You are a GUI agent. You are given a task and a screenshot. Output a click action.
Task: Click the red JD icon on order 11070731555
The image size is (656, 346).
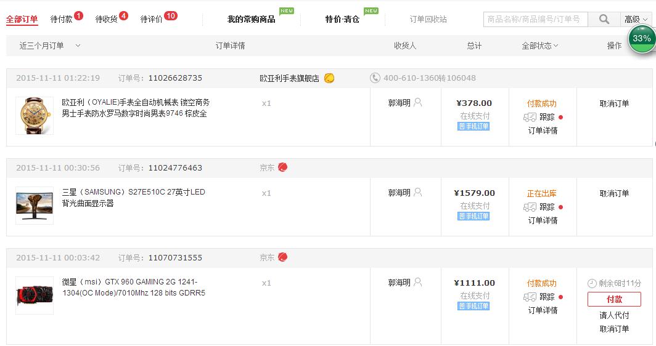tap(283, 257)
